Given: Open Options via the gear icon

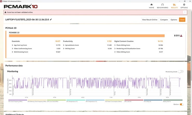Looking at the screenshot, I should coord(184,5).
